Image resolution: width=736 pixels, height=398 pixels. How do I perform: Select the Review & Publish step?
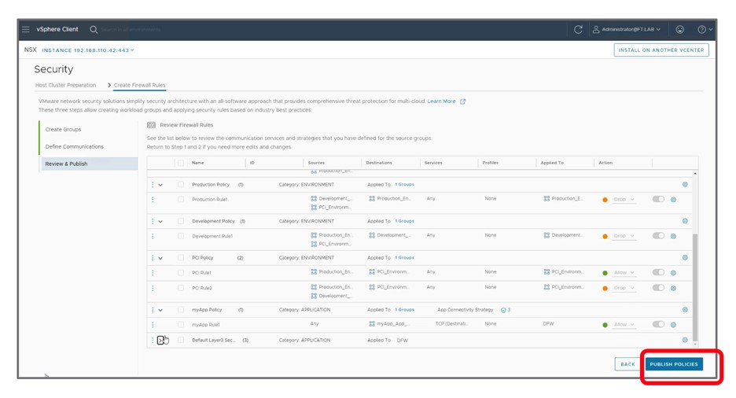[x=89, y=164]
